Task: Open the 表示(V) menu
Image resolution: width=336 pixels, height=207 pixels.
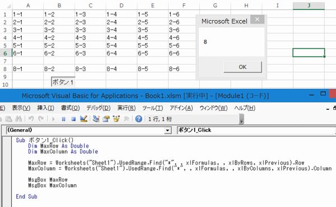Action: point(21,108)
